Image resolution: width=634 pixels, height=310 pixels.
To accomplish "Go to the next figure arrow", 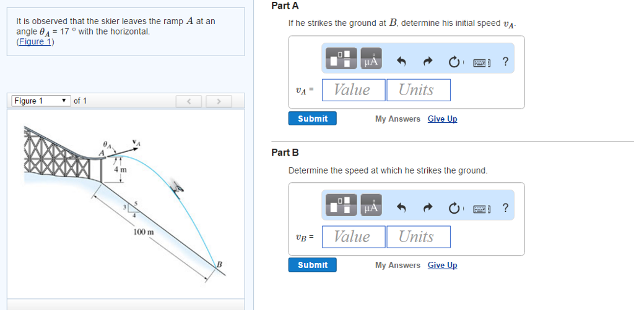I will coord(219,101).
